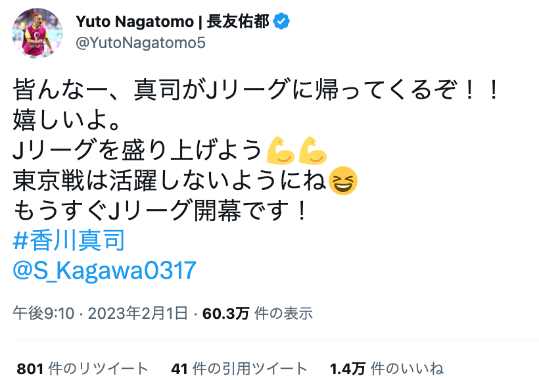
Task: Click the first flexed bicep emoji
Action: point(281,151)
